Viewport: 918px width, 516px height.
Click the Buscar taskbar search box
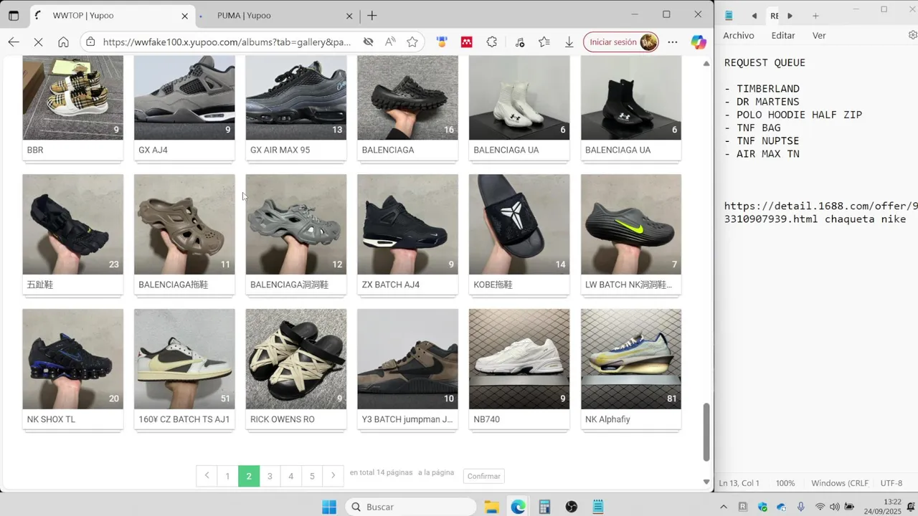coord(411,507)
